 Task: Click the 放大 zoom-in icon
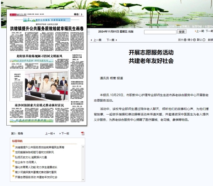point(186,40)
